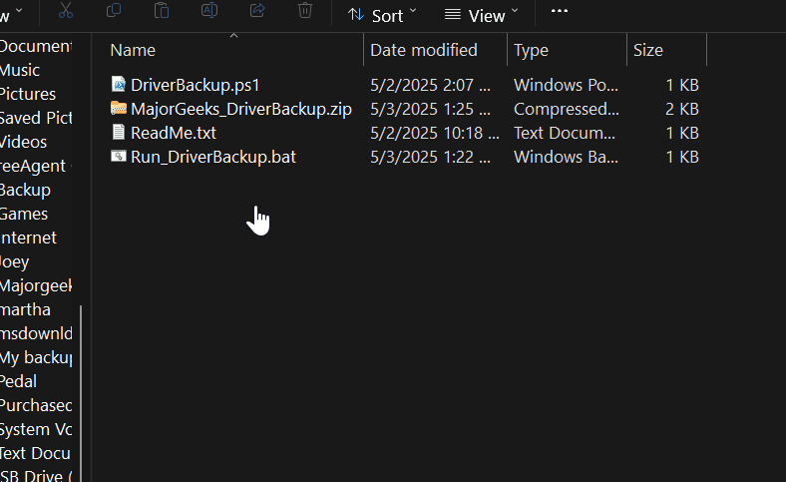Open the Sort dropdown menu
This screenshot has width=786, height=482.
point(382,15)
